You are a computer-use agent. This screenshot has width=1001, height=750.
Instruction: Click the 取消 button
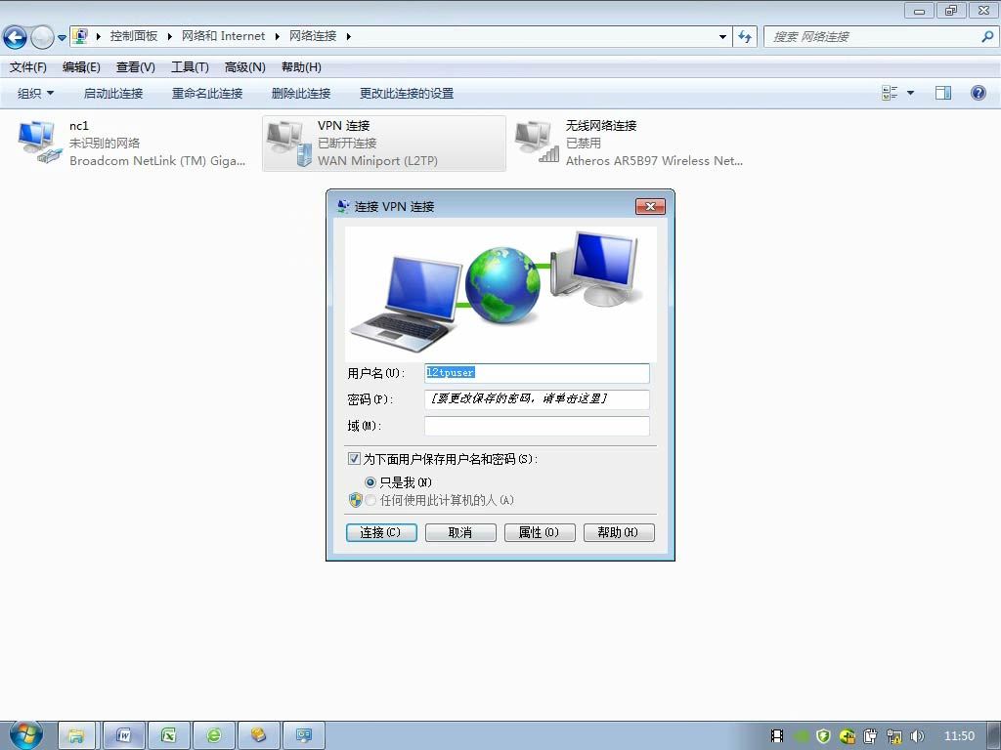pyautogui.click(x=460, y=532)
